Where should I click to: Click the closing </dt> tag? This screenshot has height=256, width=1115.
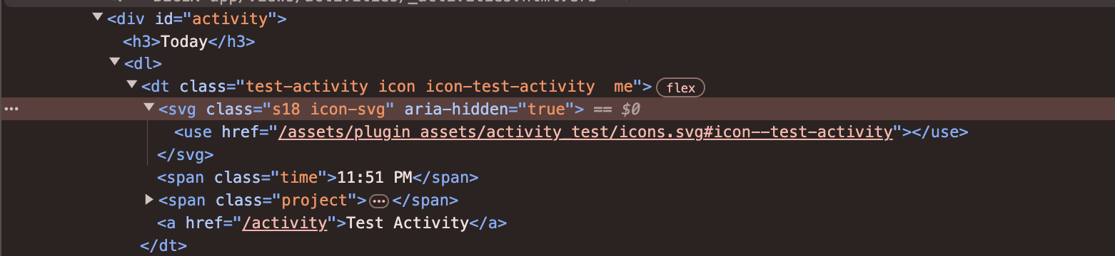pyautogui.click(x=163, y=246)
